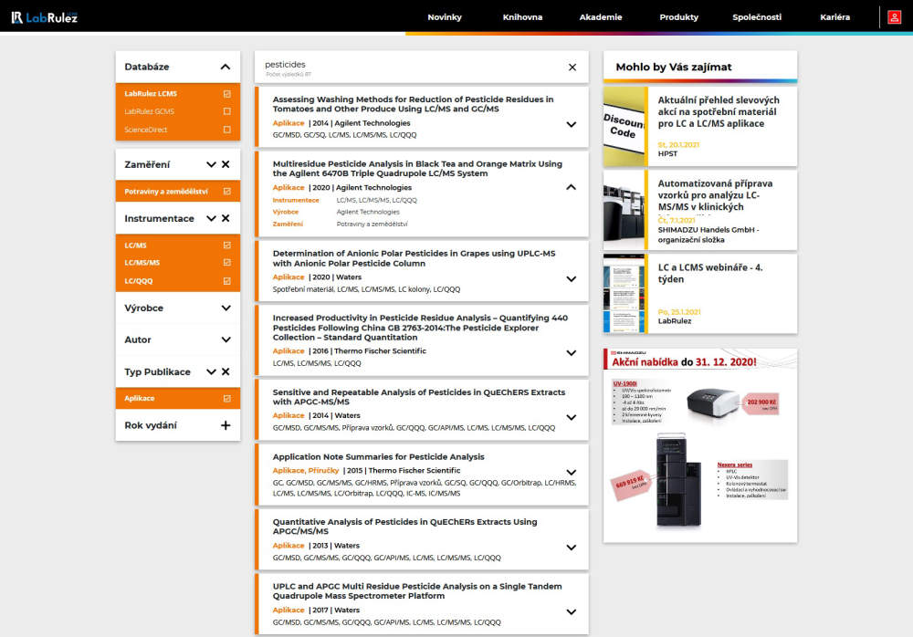Select the Potraviny a zemědělství Zaměření value

(x=373, y=225)
